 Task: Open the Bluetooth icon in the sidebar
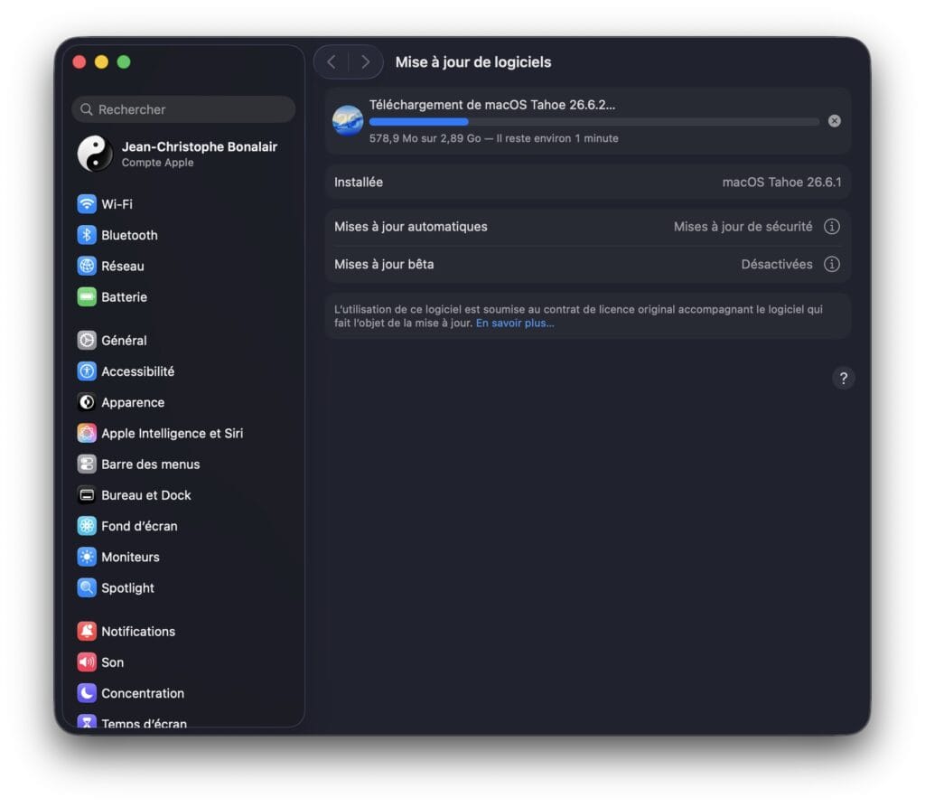click(87, 235)
